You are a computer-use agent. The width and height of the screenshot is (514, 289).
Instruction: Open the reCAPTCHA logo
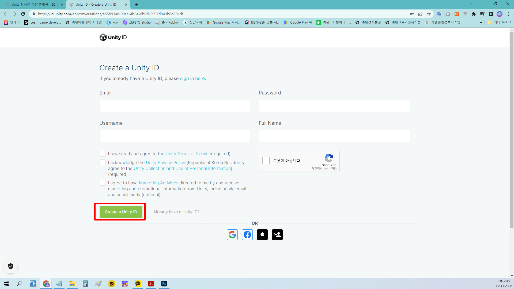pos(329,158)
